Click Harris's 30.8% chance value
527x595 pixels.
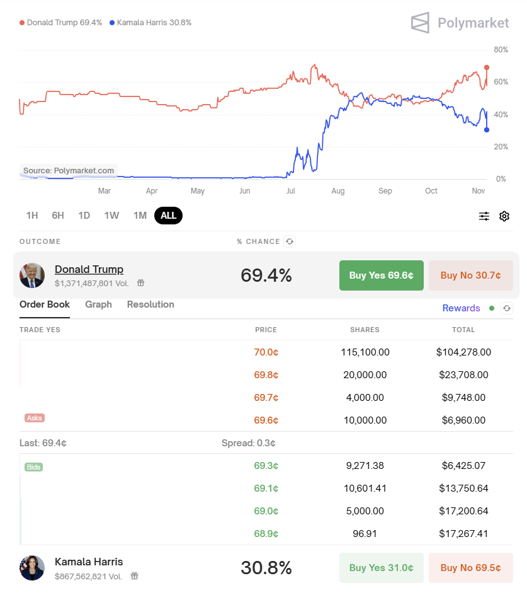click(x=266, y=568)
